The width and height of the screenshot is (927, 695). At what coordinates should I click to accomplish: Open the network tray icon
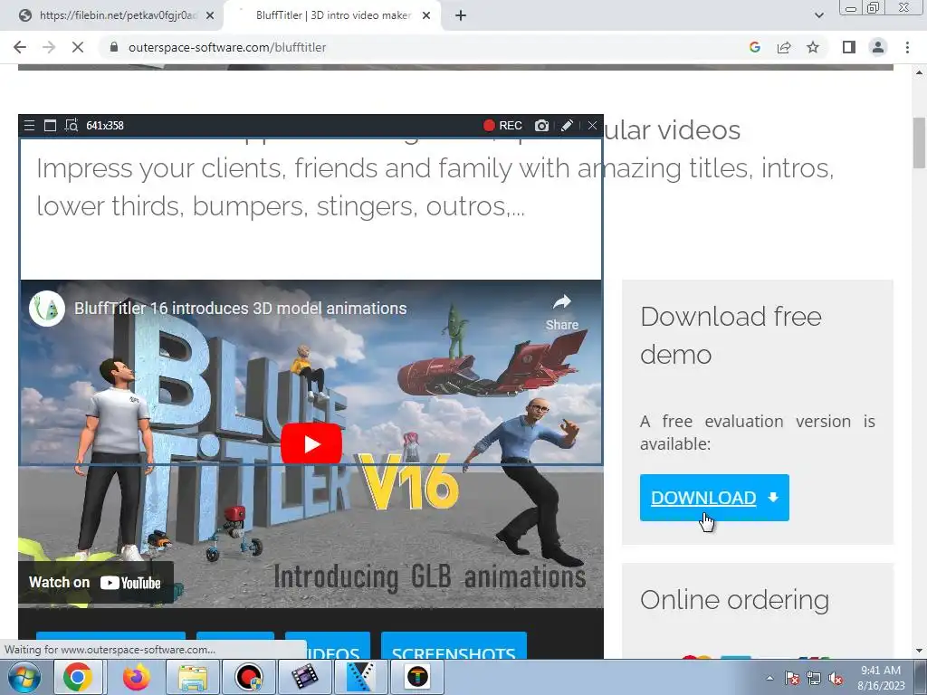[x=814, y=678]
